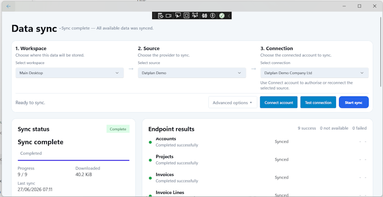The width and height of the screenshot is (383, 197).
Task: Click the 'Sync complete' heading in Sync status
Action: pyautogui.click(x=40, y=142)
